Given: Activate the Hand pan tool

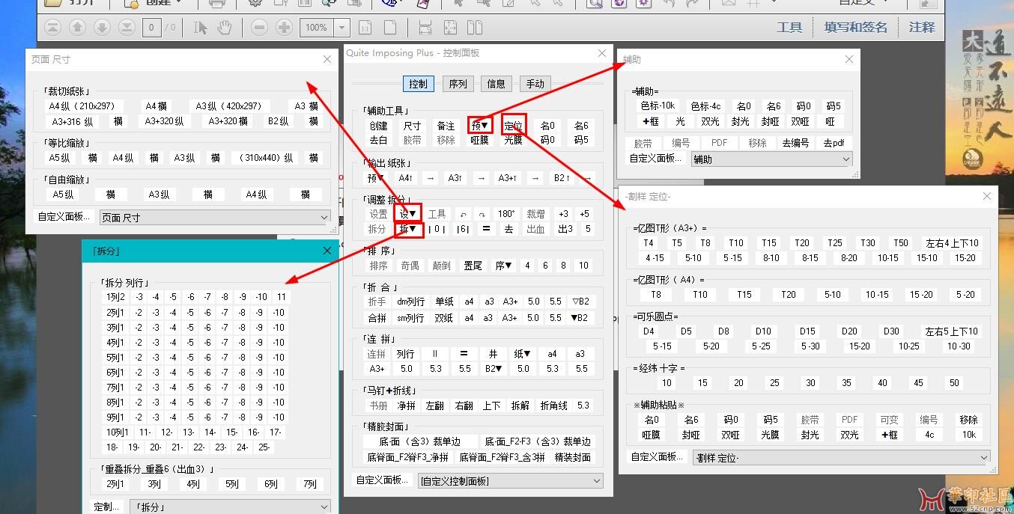Looking at the screenshot, I should [224, 28].
